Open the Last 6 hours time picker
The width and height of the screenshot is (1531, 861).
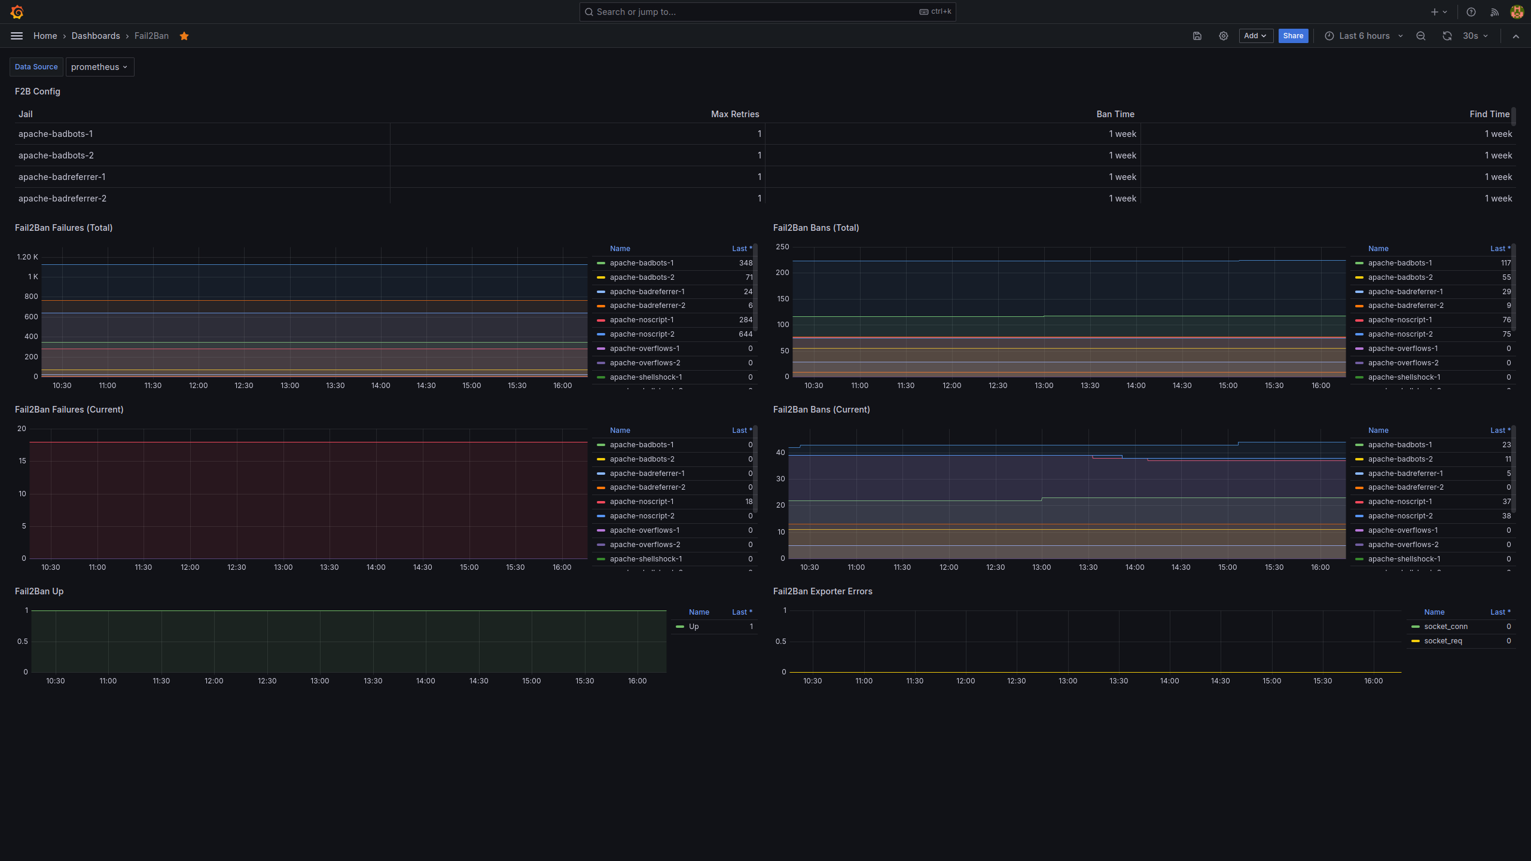pos(1364,36)
